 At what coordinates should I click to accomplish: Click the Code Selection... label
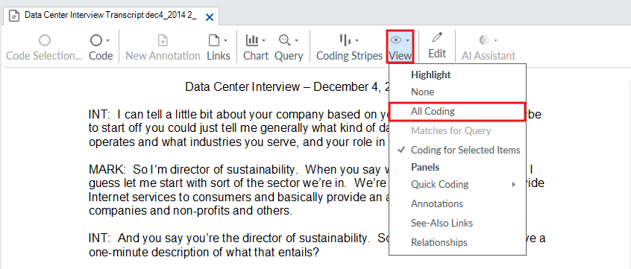coord(45,56)
